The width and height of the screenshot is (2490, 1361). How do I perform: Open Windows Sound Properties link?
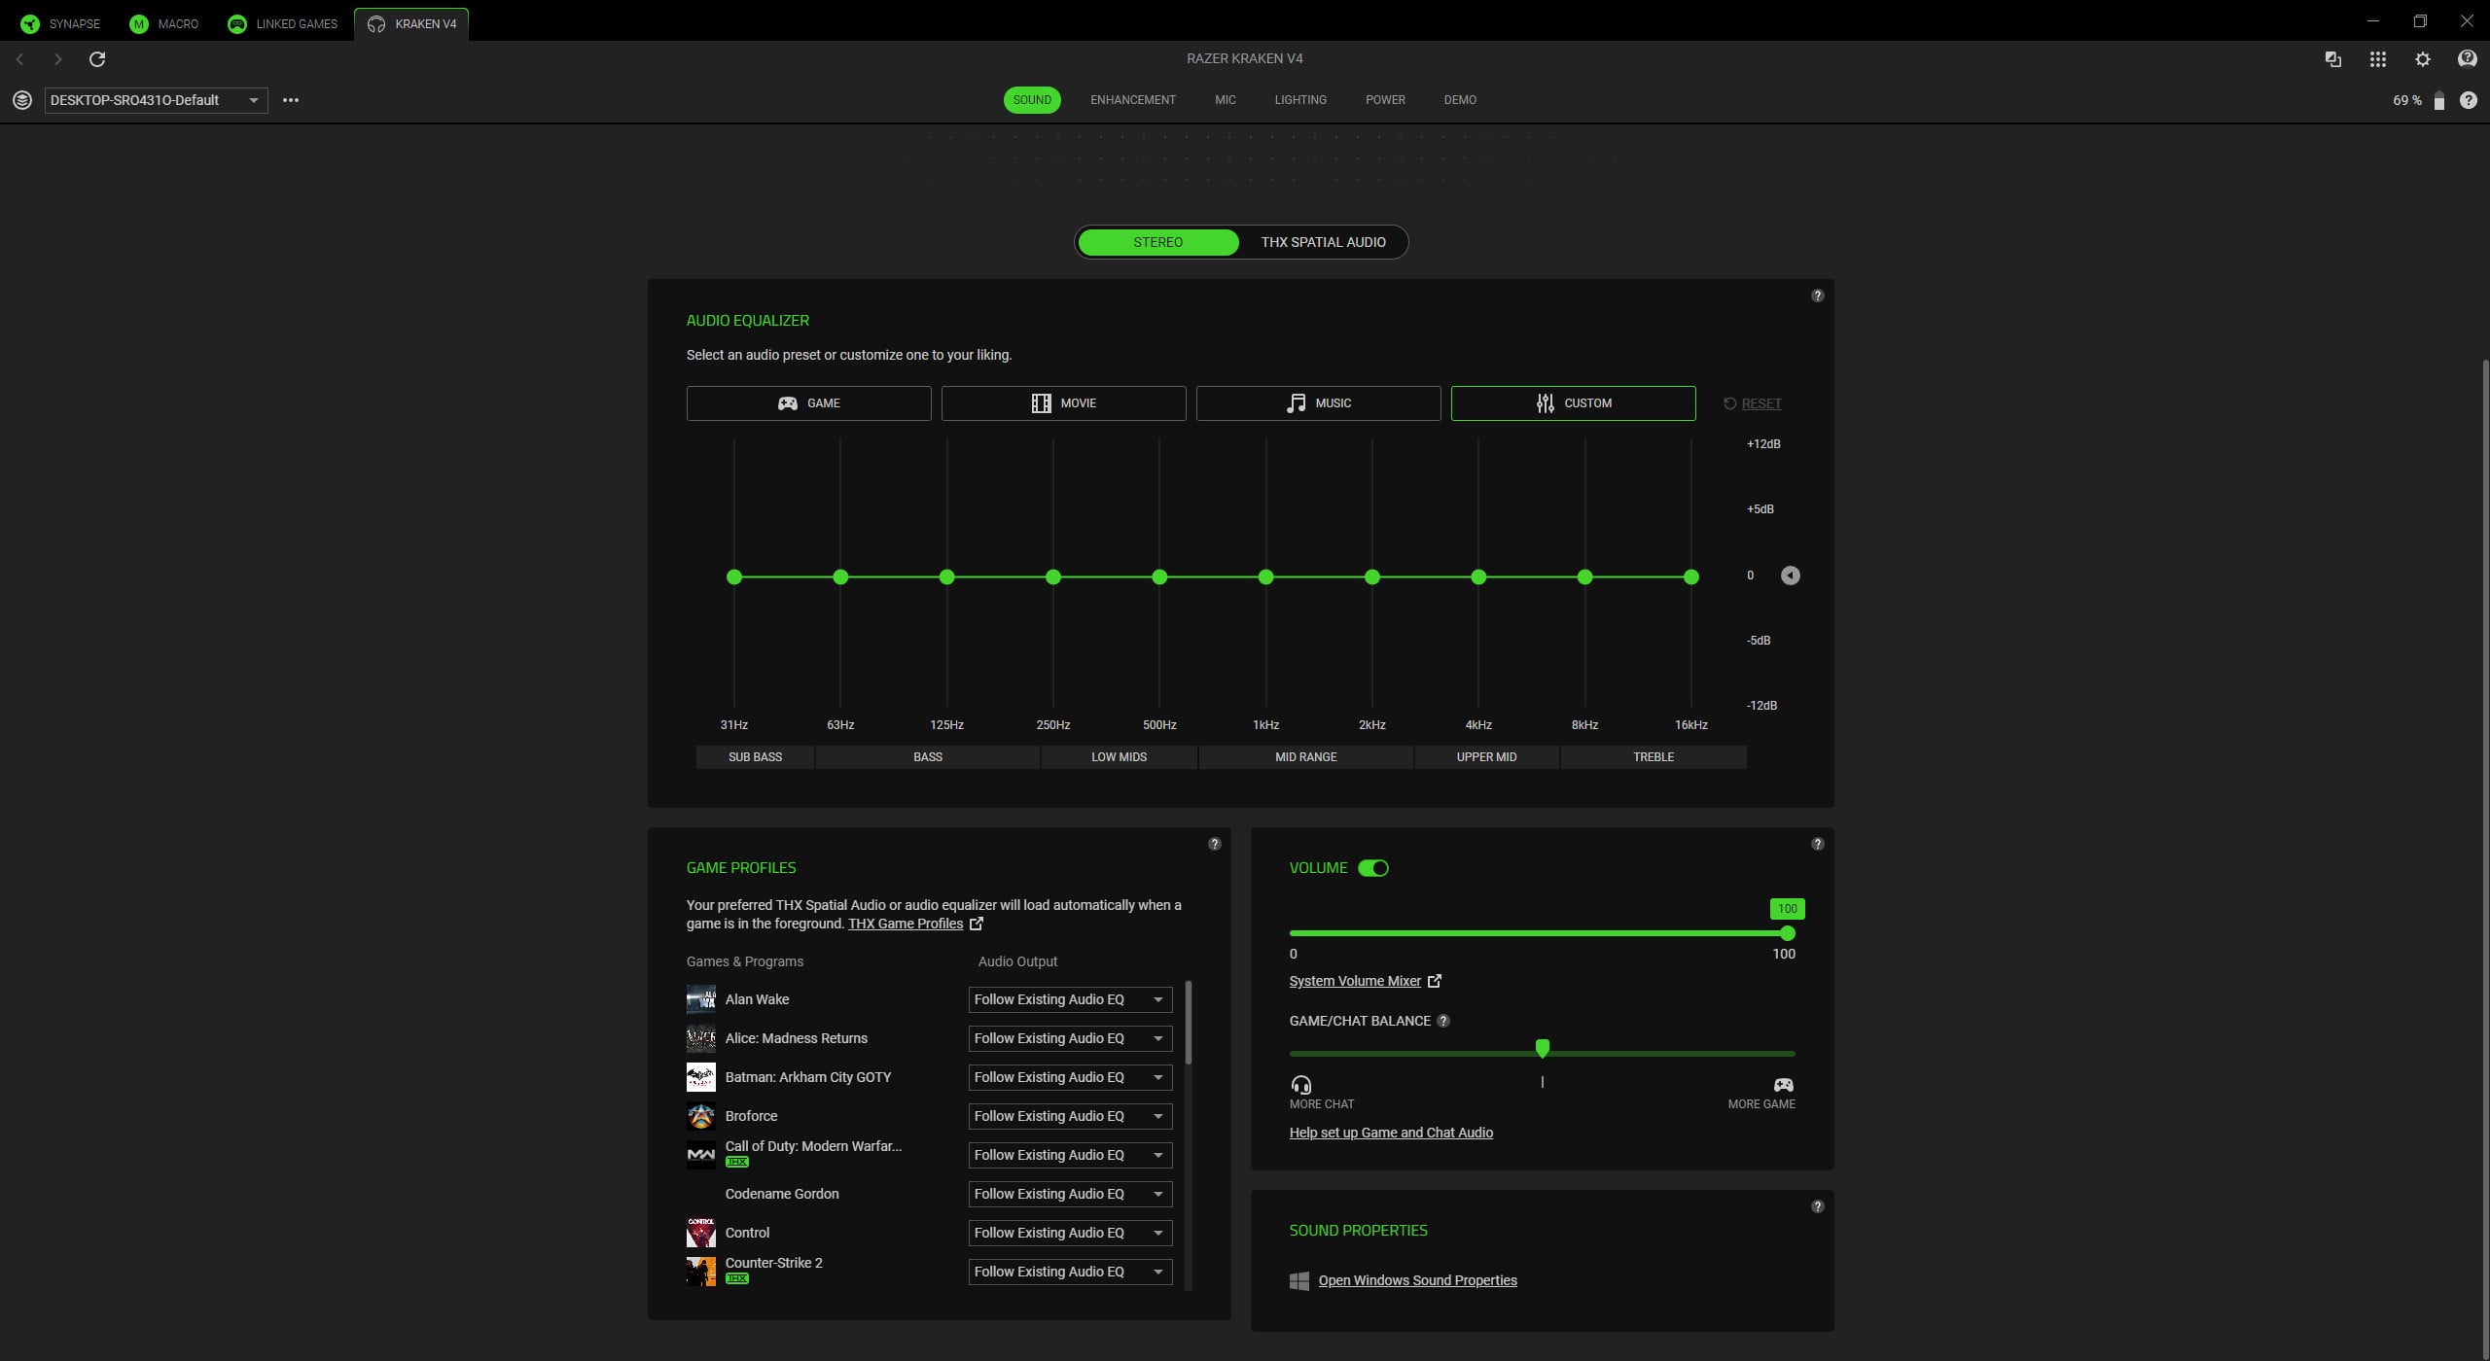tap(1417, 1280)
